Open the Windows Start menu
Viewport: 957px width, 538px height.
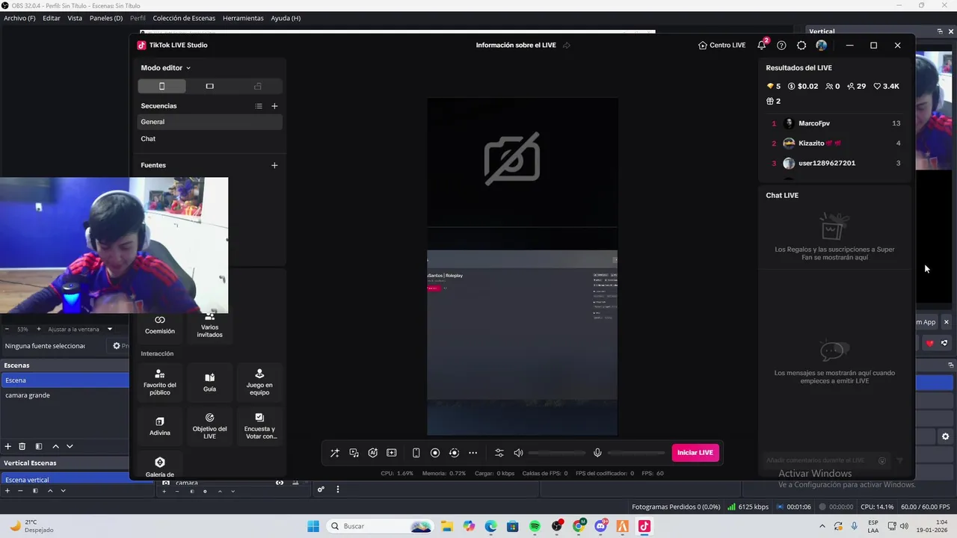tap(313, 526)
